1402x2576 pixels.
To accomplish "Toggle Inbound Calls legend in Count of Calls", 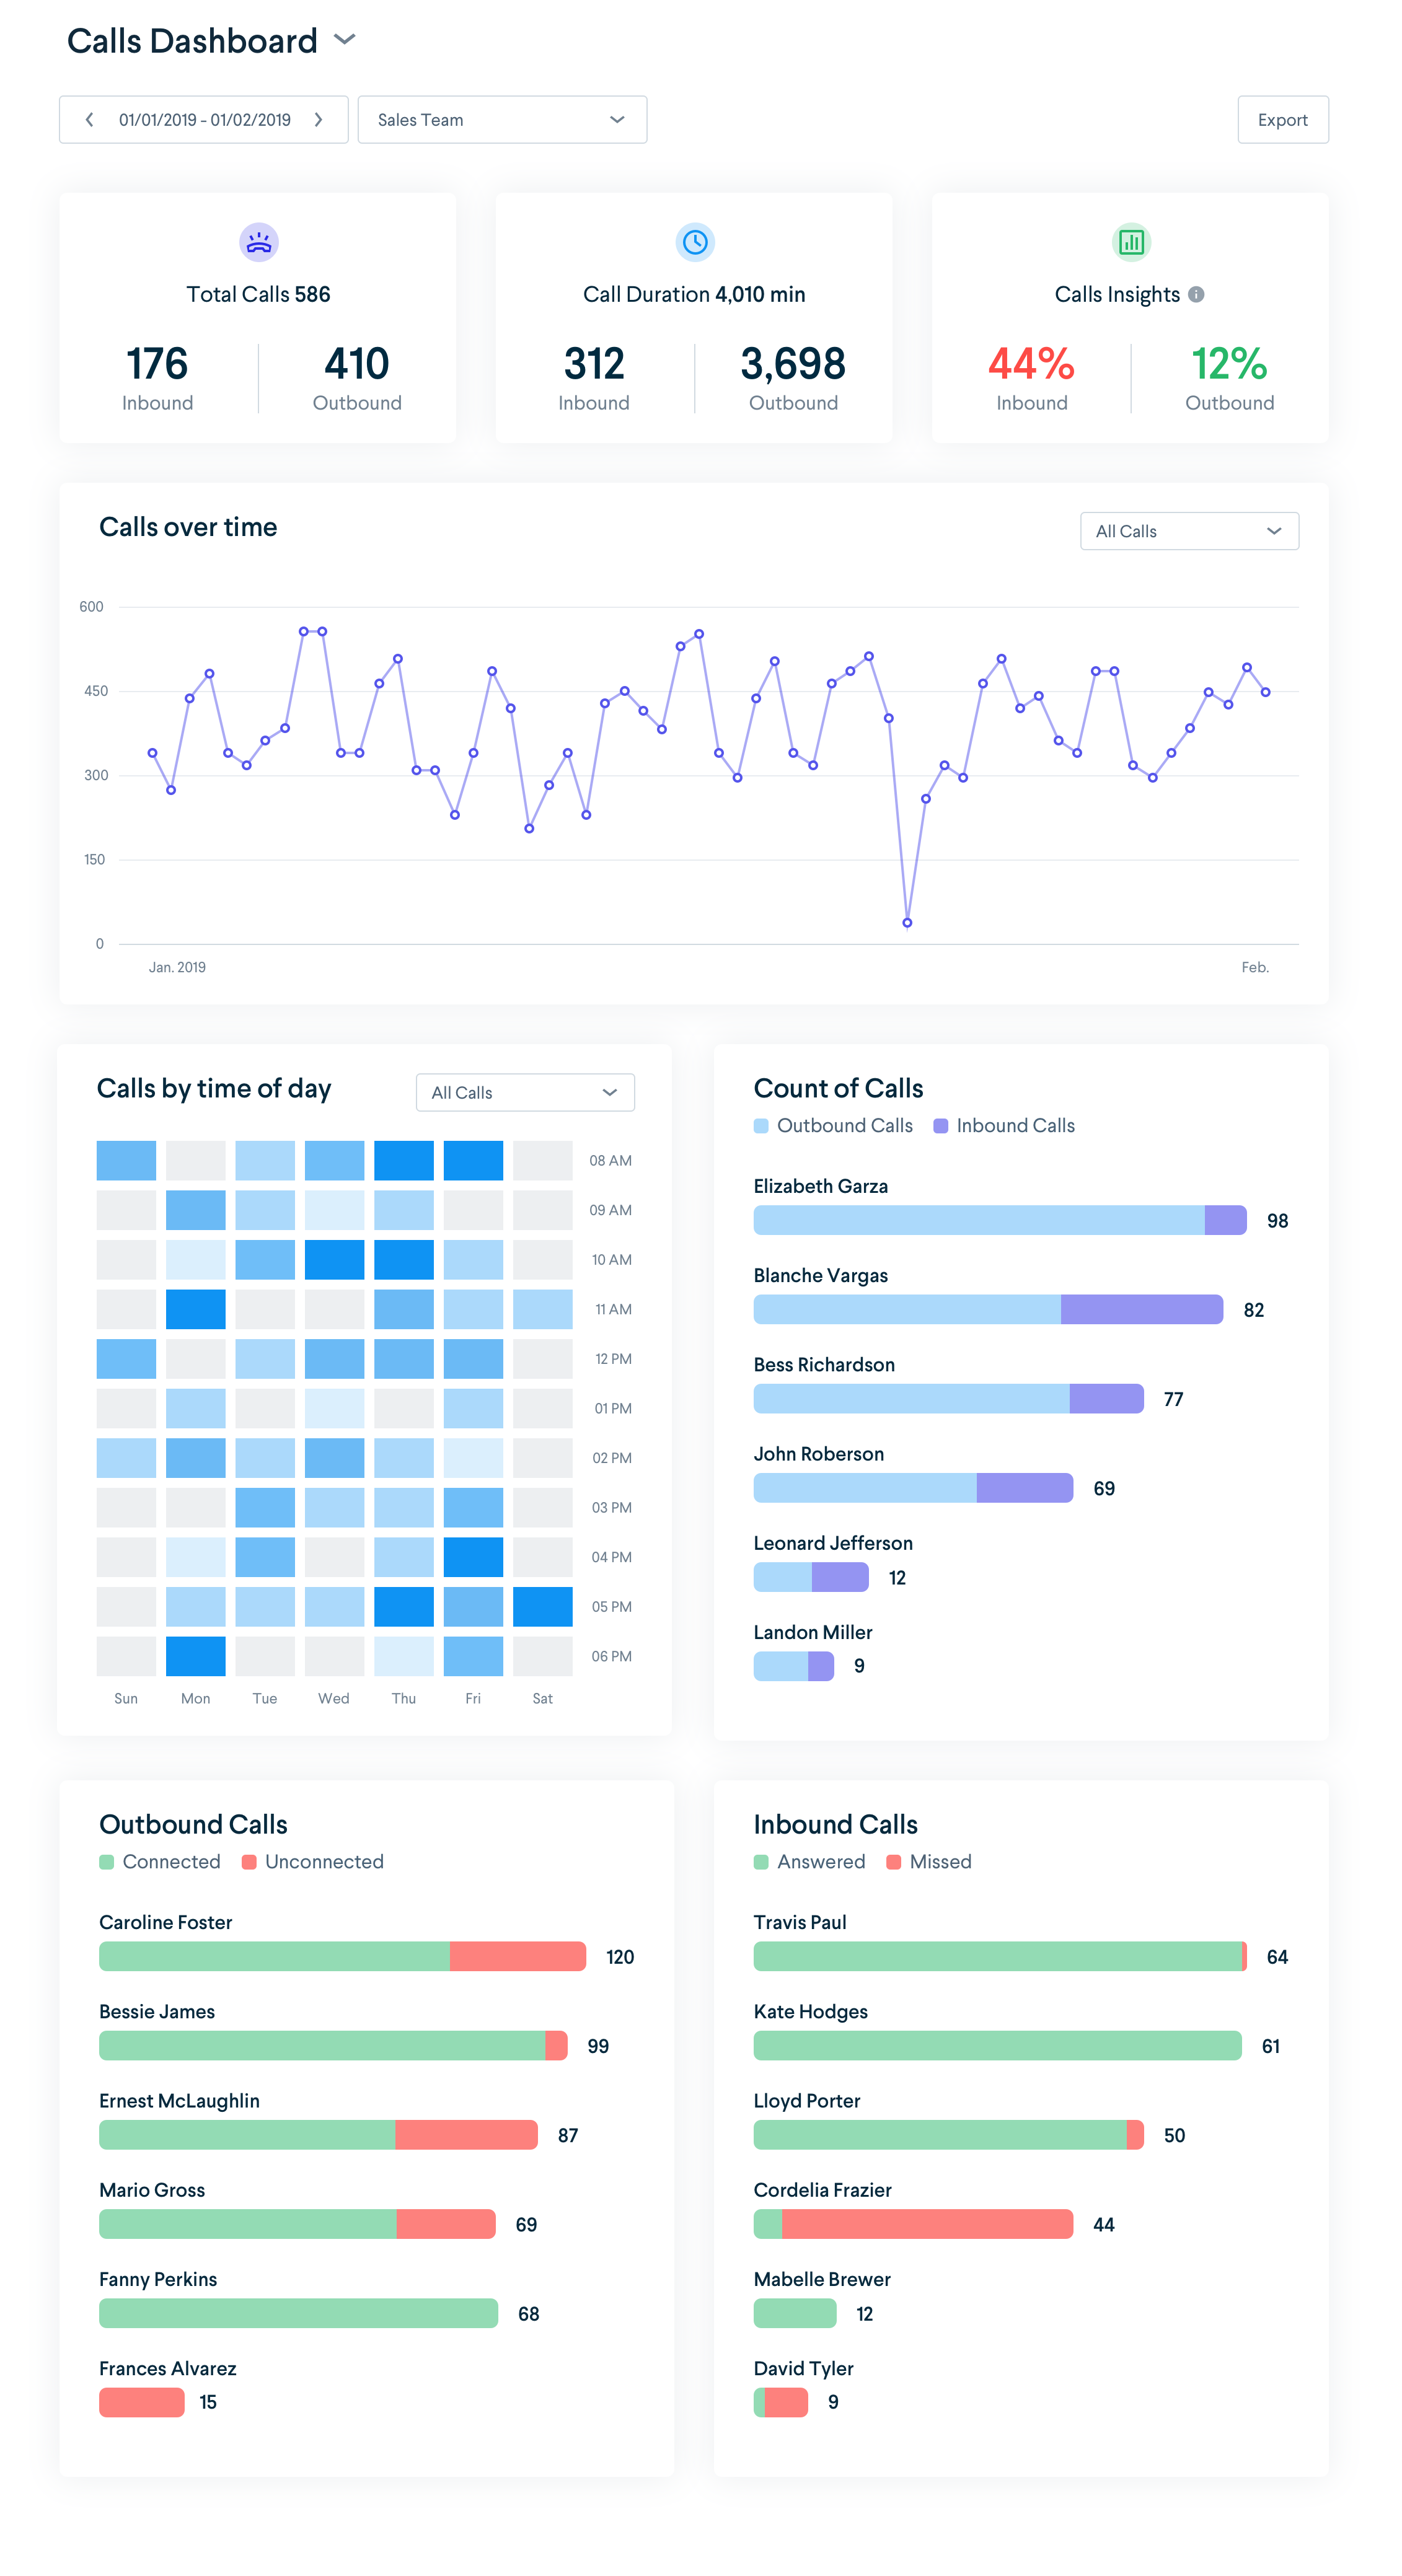I will pos(1003,1125).
